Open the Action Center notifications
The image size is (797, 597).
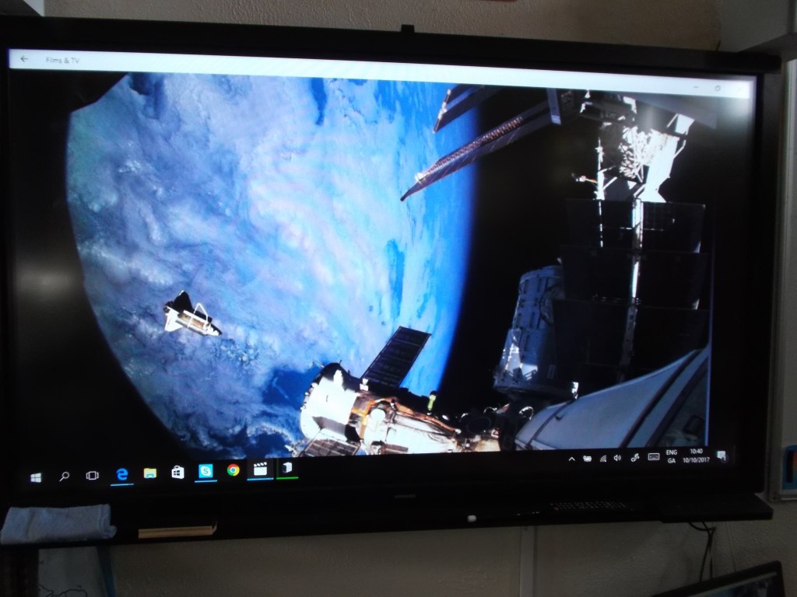pos(722,455)
